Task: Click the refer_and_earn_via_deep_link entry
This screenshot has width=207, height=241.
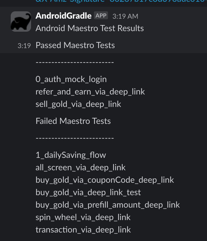Action: coord(90,92)
